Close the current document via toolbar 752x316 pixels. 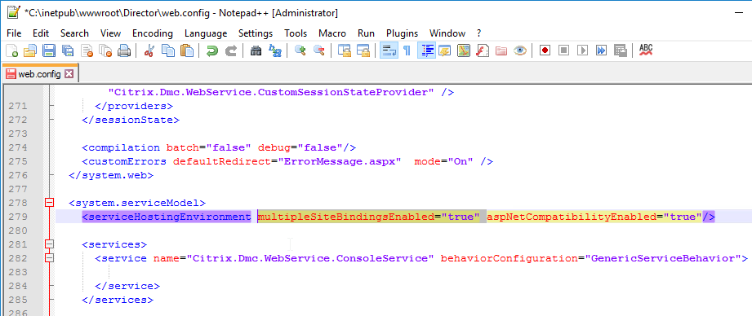(87, 50)
